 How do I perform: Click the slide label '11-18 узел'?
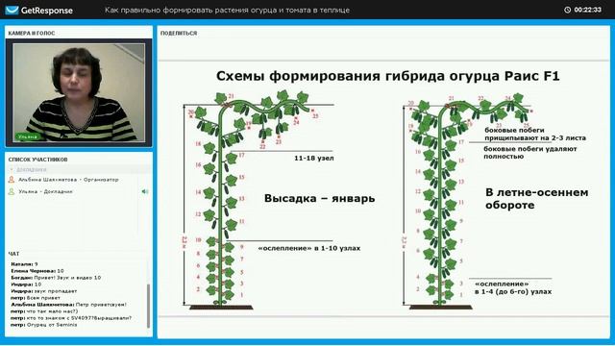(x=314, y=158)
